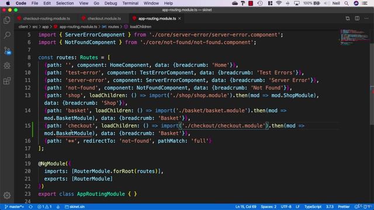
Task: Open the Explorer view in activity bar
Action: tap(7, 20)
